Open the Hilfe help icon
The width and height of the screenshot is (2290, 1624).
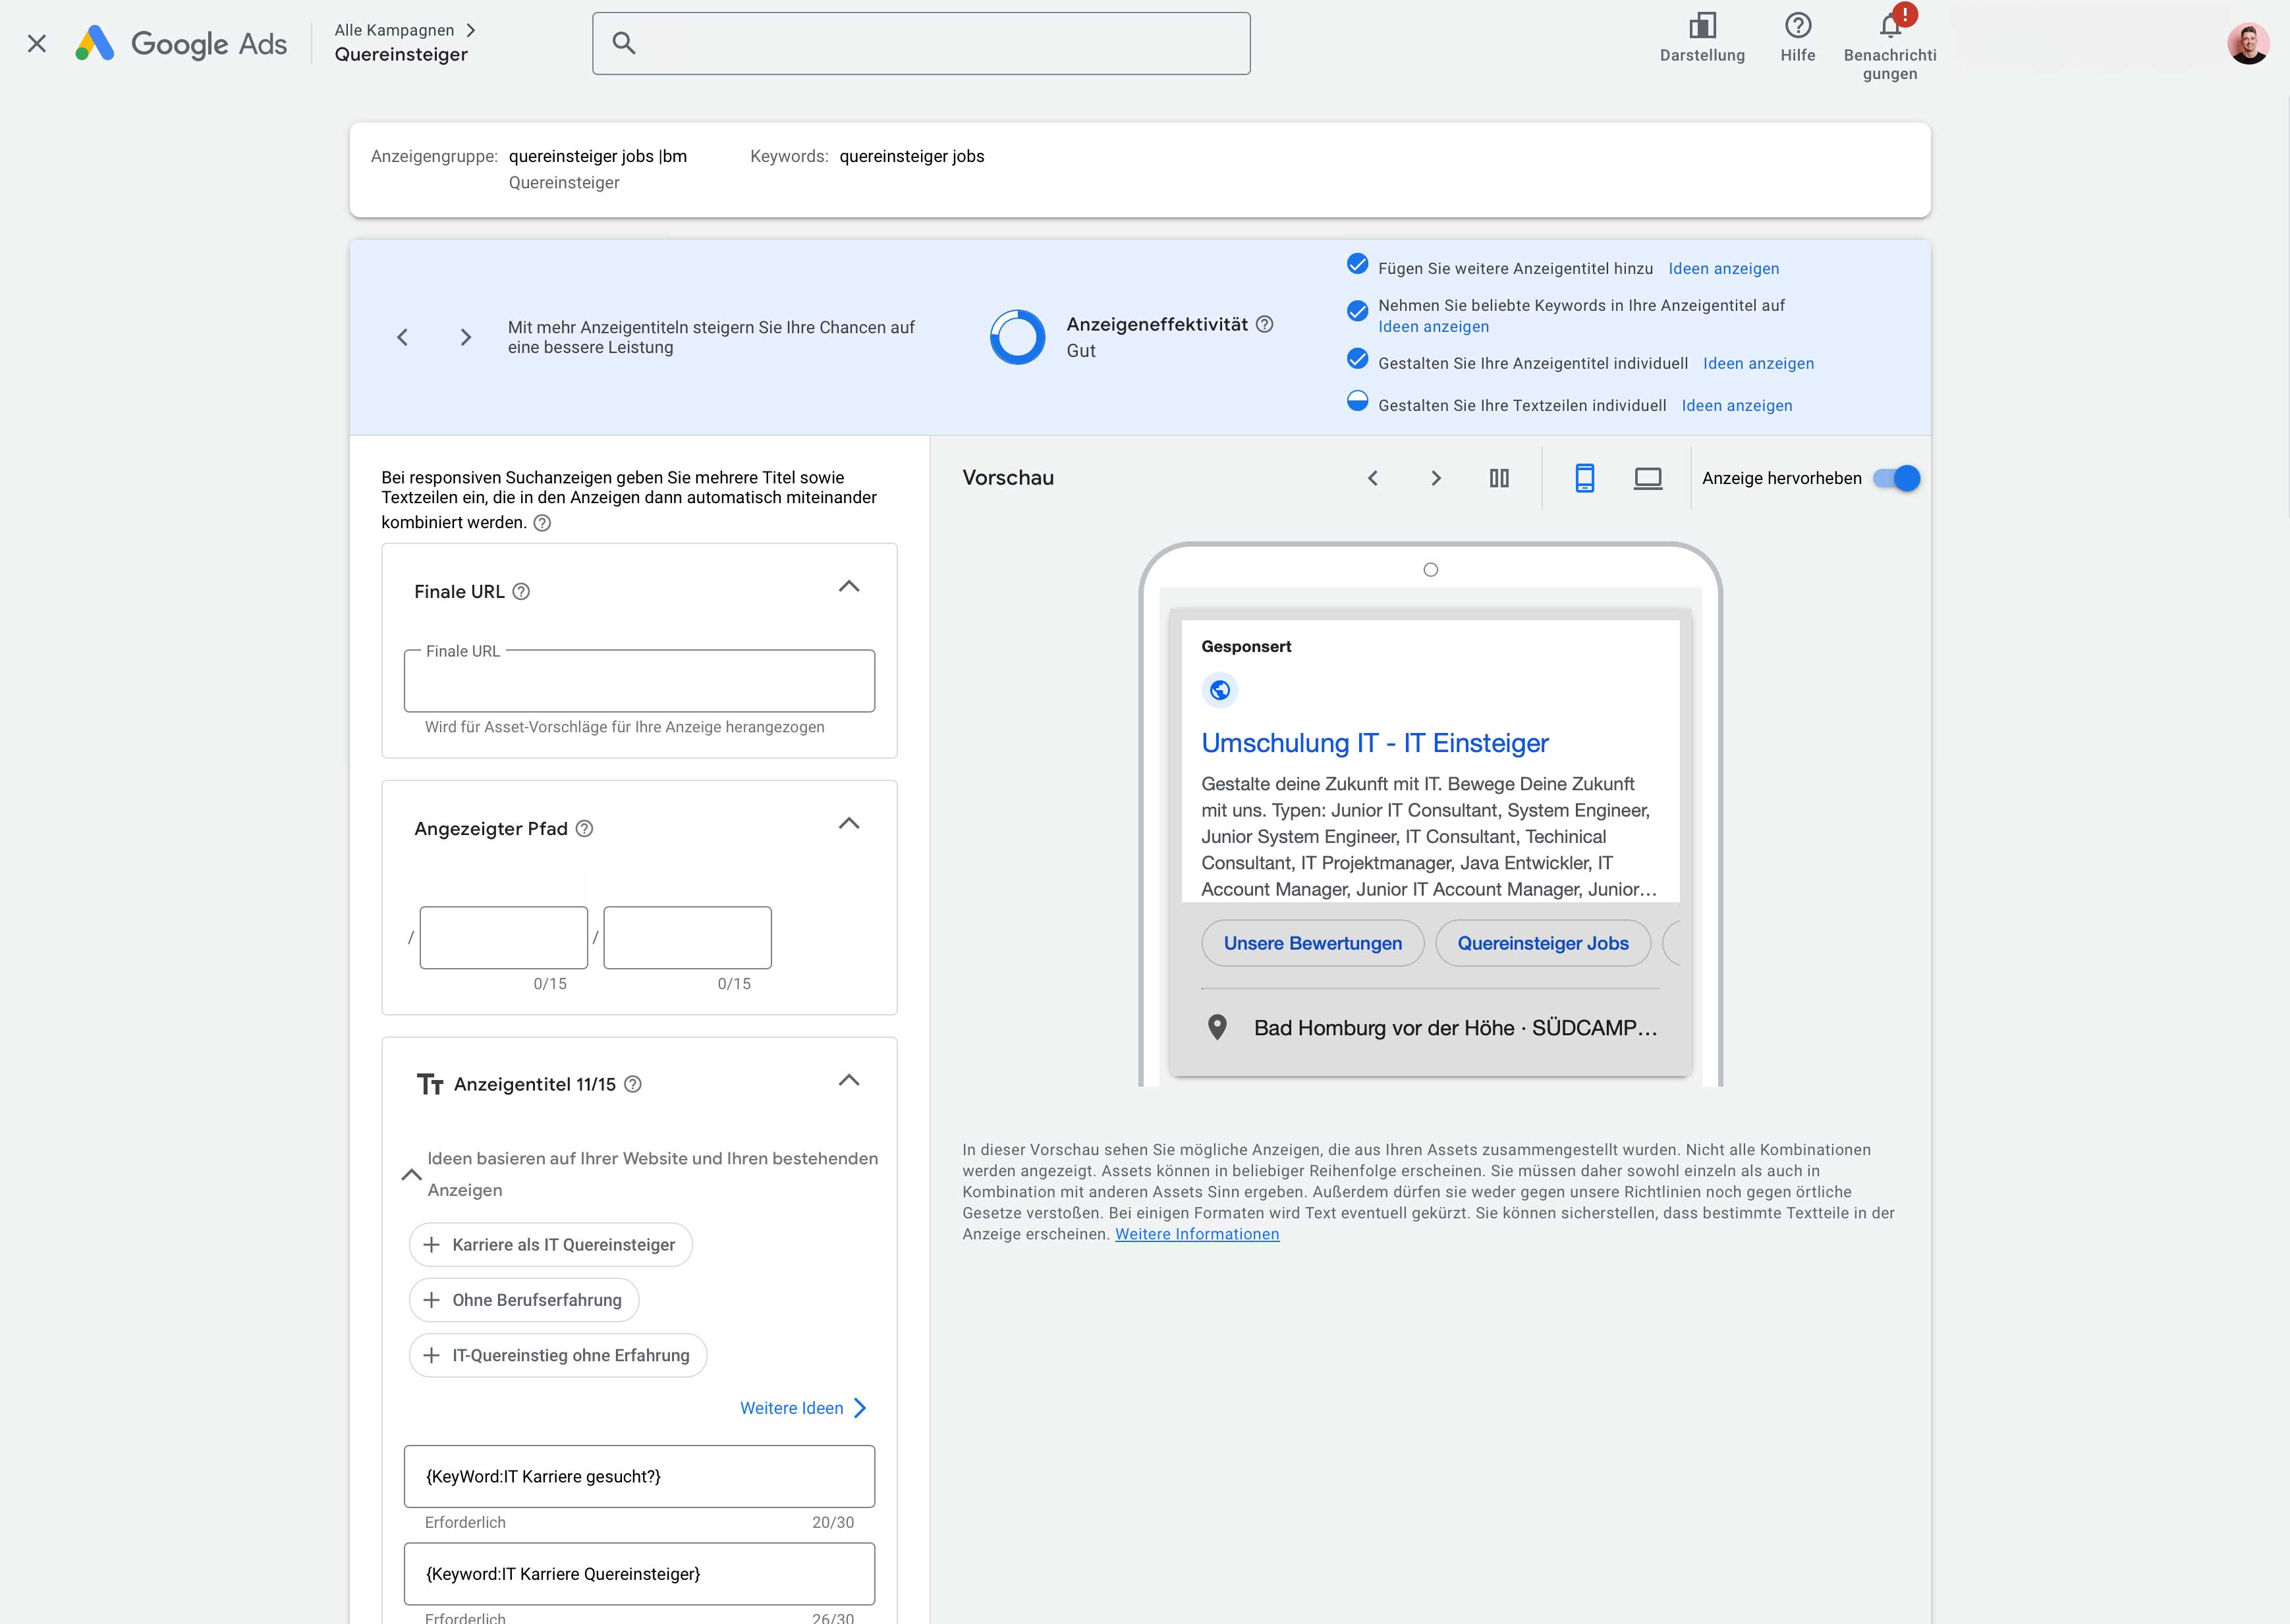click(1798, 26)
